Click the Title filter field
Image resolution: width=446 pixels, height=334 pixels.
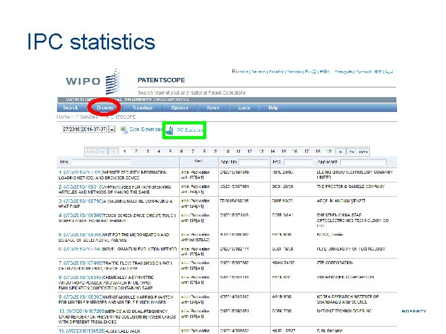point(101,162)
